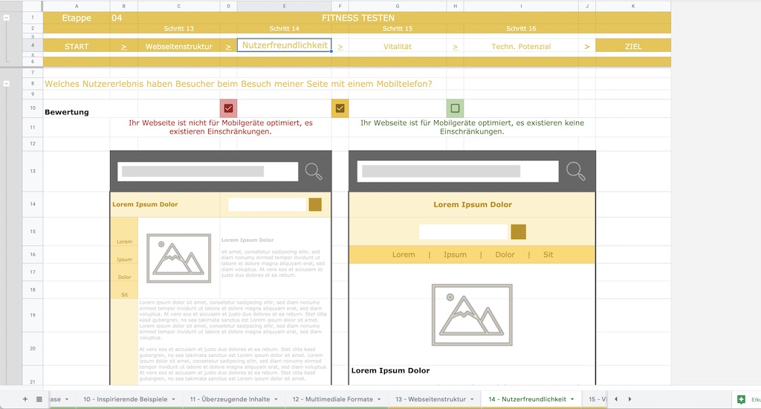The height and width of the screenshot is (409, 761).
Task: Click the Schritt 14 label
Action: coord(285,29)
